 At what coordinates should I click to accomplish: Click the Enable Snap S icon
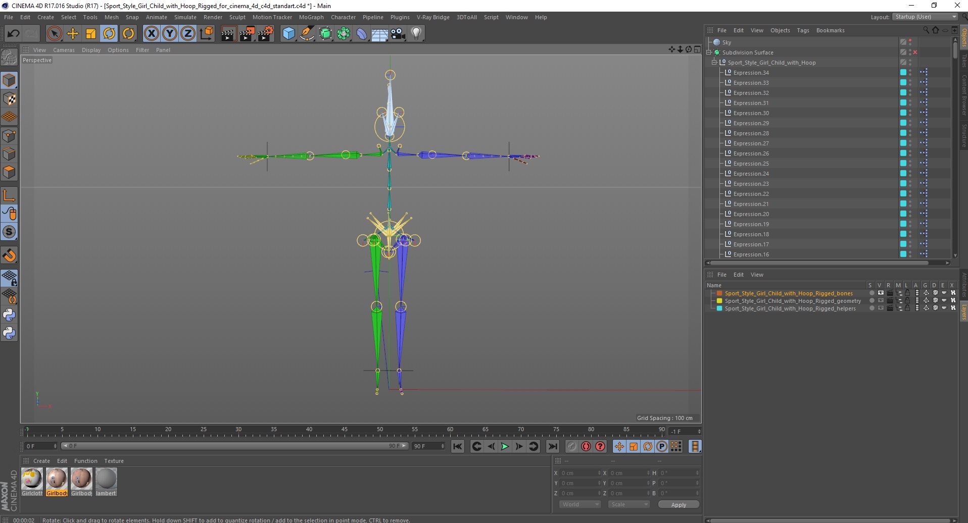10,232
